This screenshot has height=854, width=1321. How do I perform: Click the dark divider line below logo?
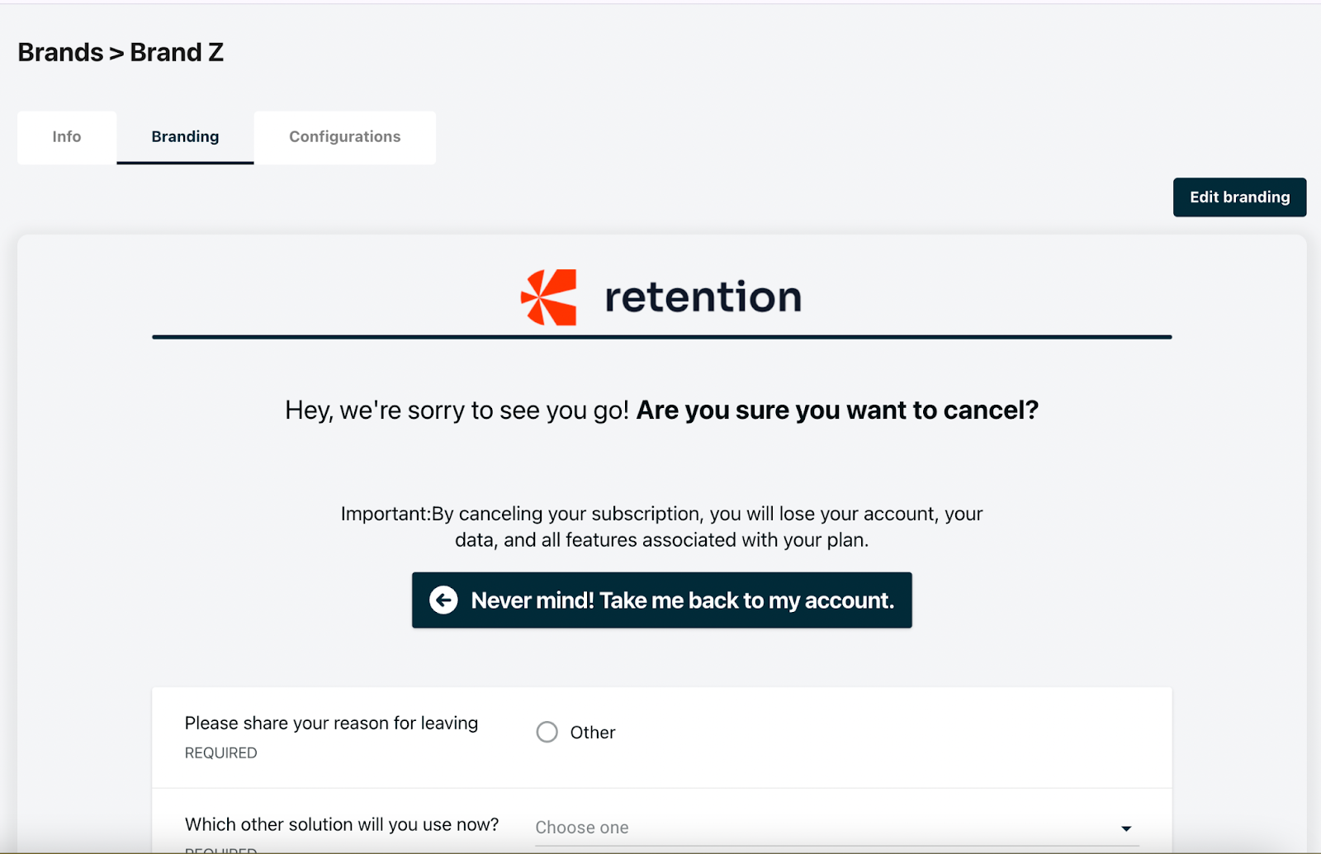tap(661, 337)
